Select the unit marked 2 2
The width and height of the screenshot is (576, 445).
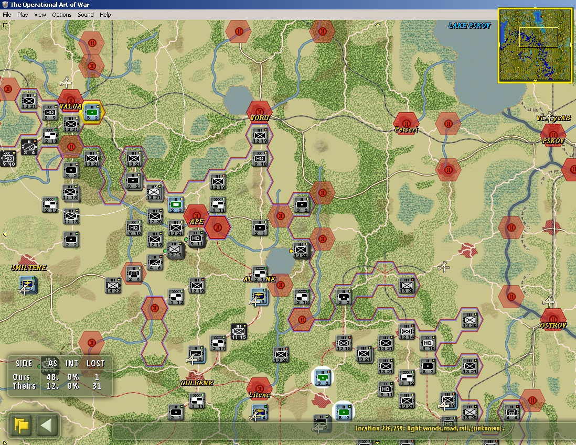click(71, 239)
